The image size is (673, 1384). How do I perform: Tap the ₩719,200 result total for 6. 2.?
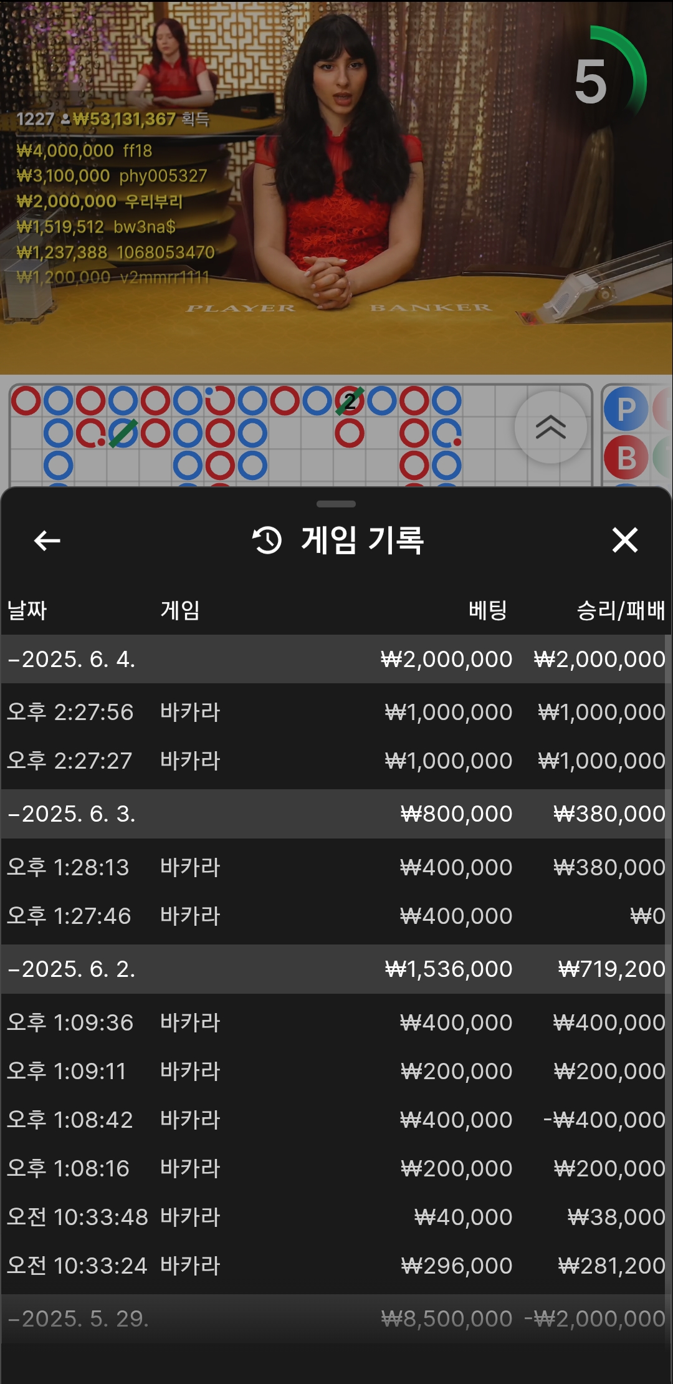coord(611,969)
